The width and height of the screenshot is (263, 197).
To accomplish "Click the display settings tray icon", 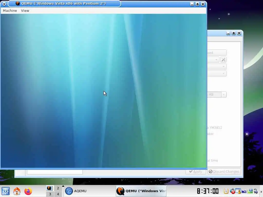I will click(x=244, y=191).
